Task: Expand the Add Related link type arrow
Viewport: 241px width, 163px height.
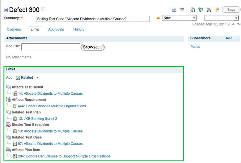Action: [x=37, y=78]
